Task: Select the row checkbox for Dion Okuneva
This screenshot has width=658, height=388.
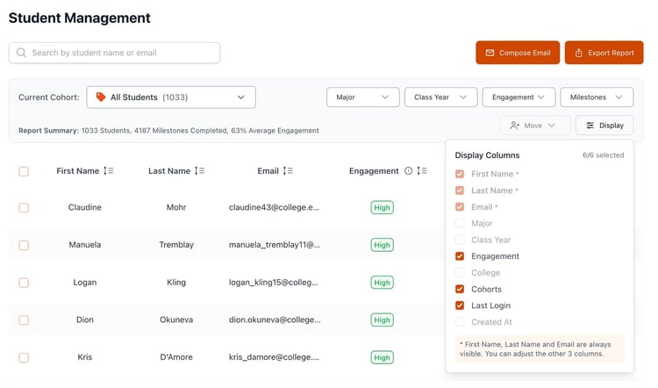Action: pyautogui.click(x=24, y=320)
